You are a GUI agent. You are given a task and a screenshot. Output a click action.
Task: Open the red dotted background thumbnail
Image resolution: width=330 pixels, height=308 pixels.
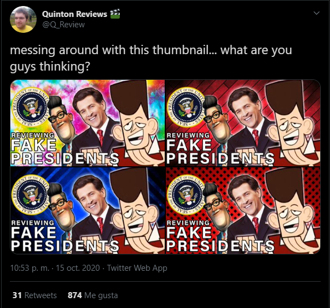click(243, 211)
